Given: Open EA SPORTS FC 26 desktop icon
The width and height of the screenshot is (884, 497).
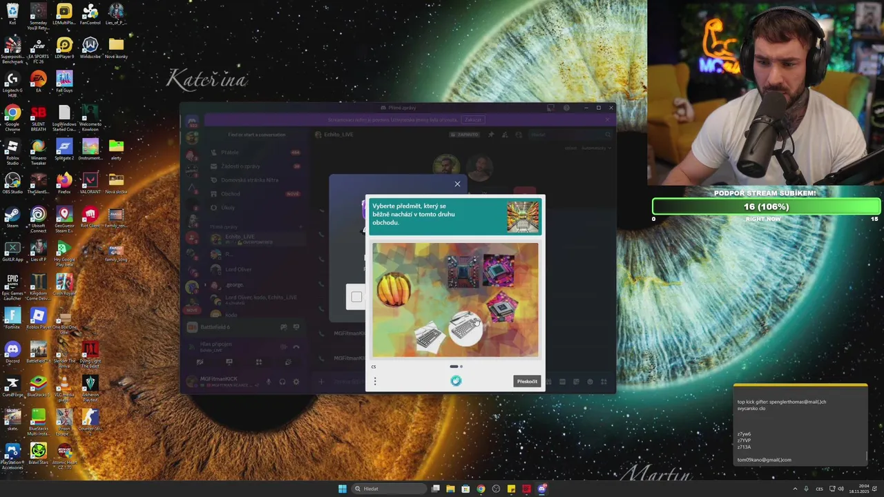Looking at the screenshot, I should coord(38,50).
